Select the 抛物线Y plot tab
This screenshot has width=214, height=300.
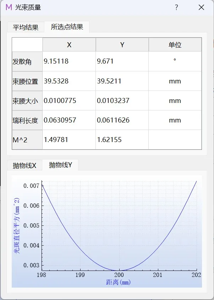(60, 165)
